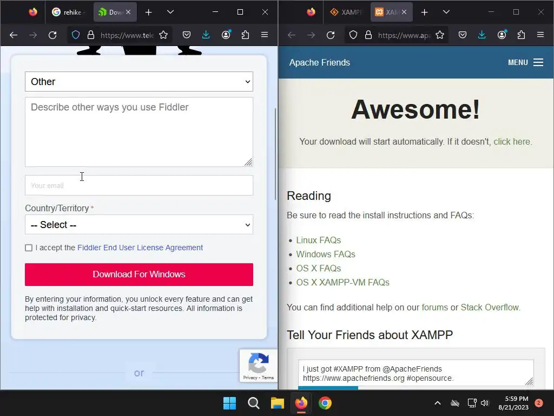Open Extensions puzzle icon in right window

(521, 35)
